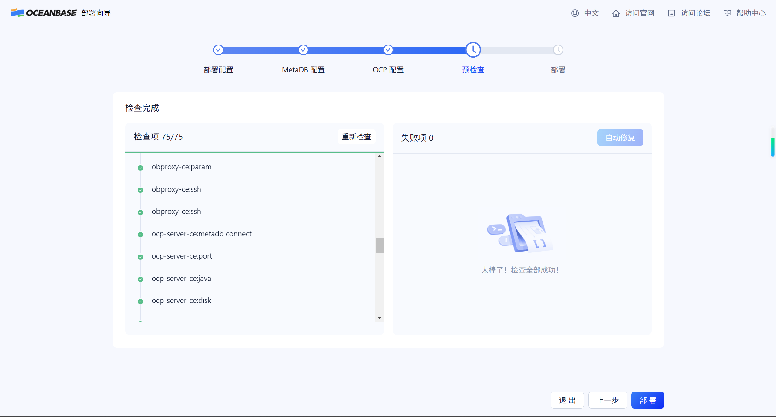Select ocp-server-ce:metadb connect check item
This screenshot has width=776, height=417.
click(x=201, y=234)
